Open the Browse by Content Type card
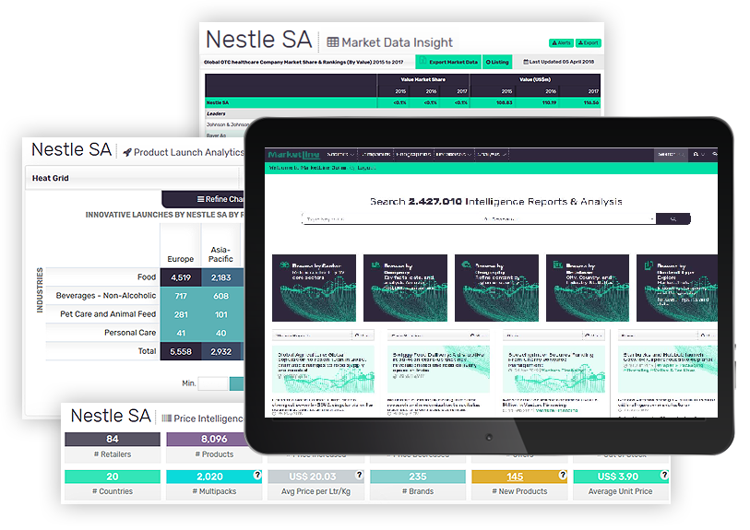This screenshot has height=530, width=750. (x=677, y=288)
